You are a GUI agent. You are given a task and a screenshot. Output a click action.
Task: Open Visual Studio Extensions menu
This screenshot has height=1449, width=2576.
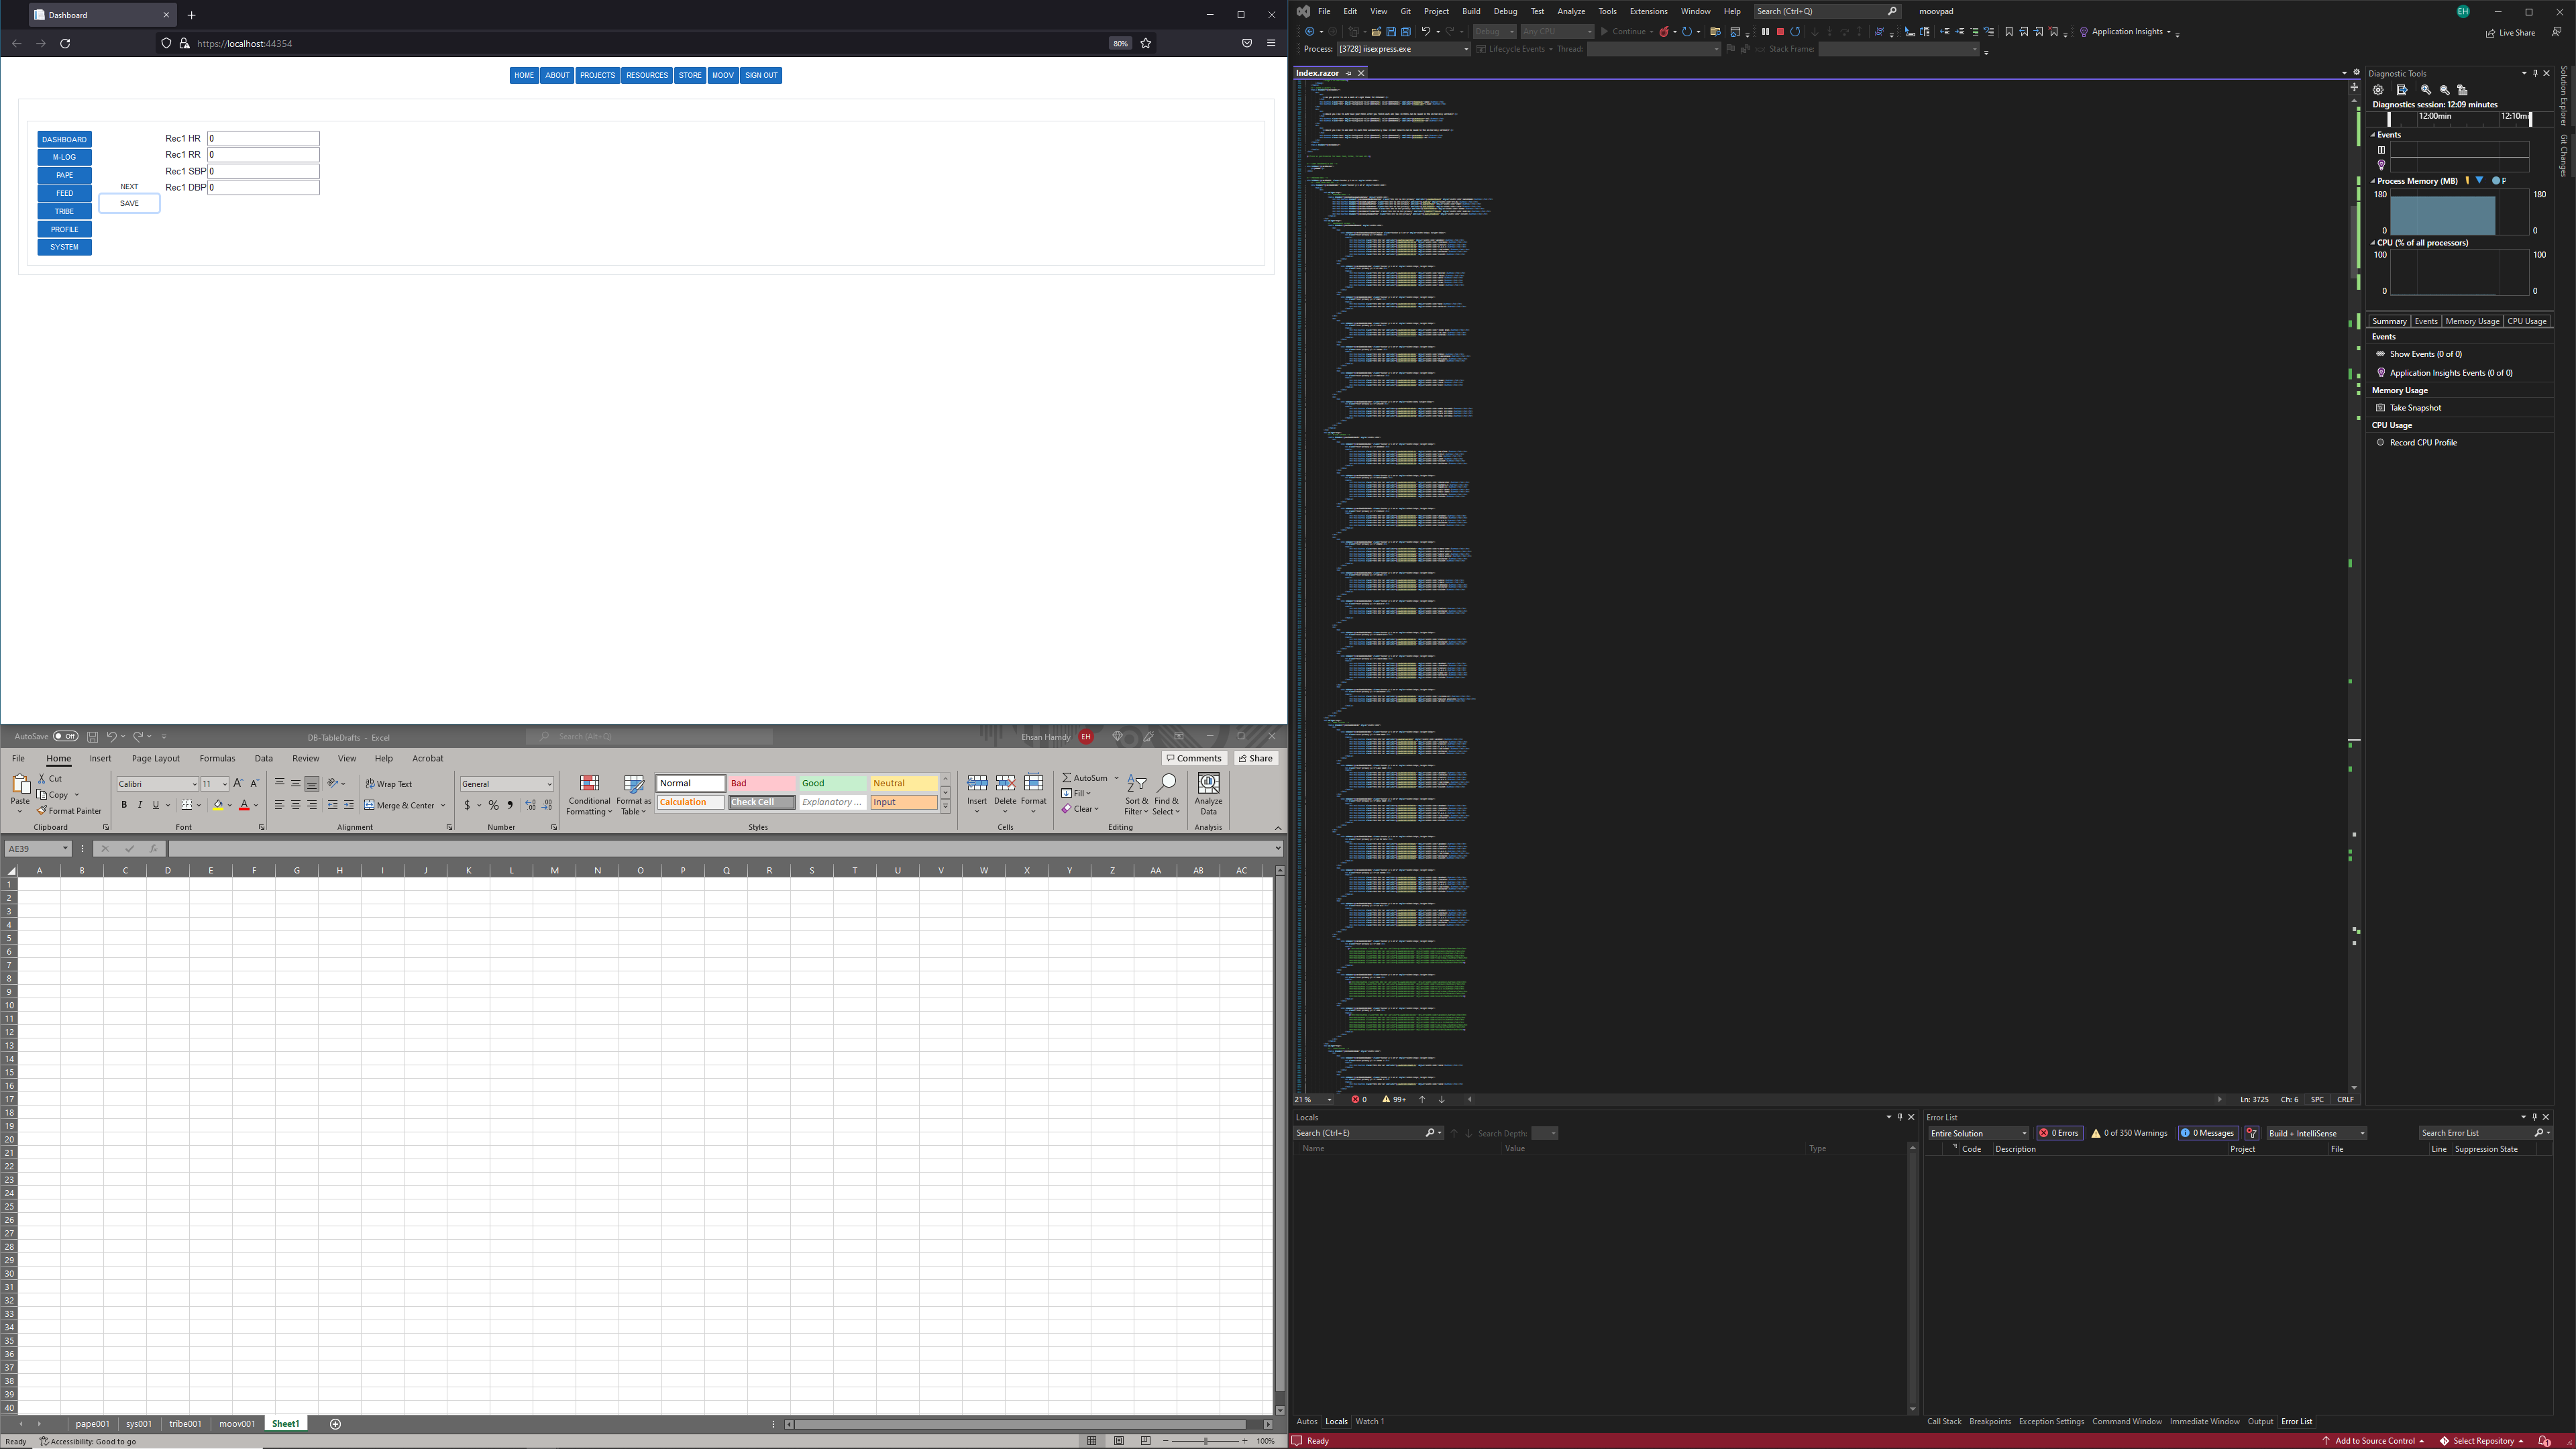coord(1648,11)
